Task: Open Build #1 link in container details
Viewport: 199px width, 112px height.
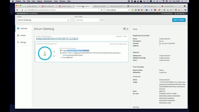Action: pyautogui.click(x=67, y=53)
